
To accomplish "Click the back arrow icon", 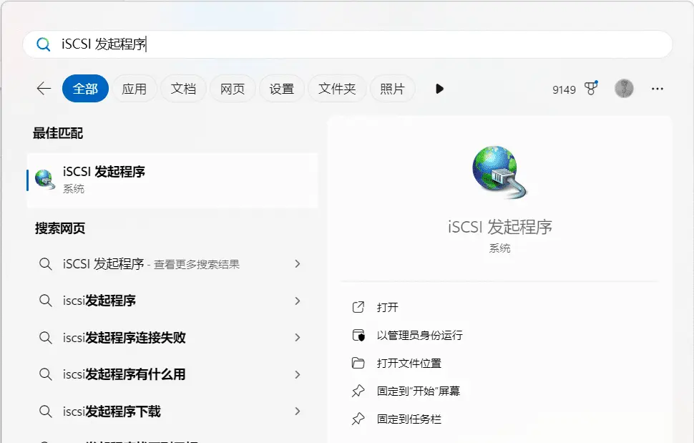I will point(44,89).
